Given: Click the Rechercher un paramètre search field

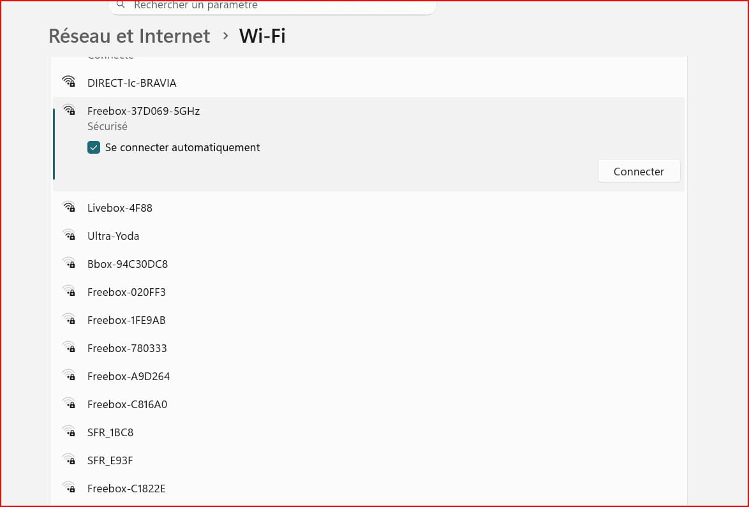Looking at the screenshot, I should (x=274, y=6).
